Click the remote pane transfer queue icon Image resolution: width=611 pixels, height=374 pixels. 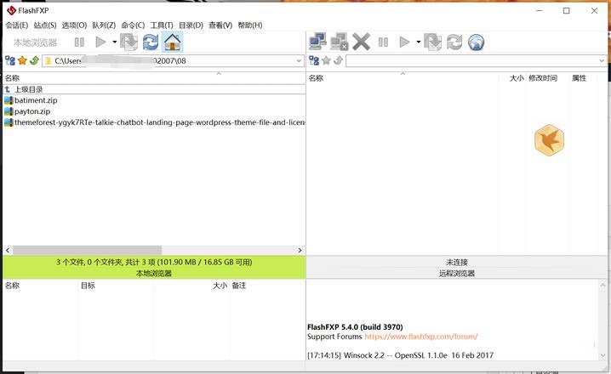click(x=433, y=42)
